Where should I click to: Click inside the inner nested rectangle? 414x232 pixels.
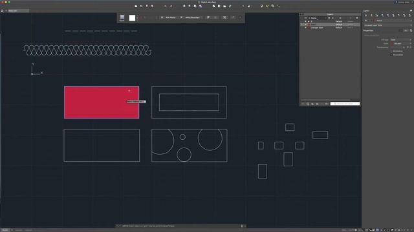(189, 102)
